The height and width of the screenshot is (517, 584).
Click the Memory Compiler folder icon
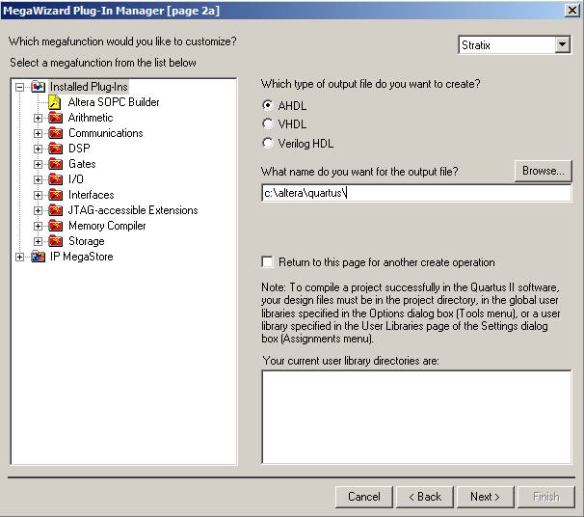click(x=55, y=226)
